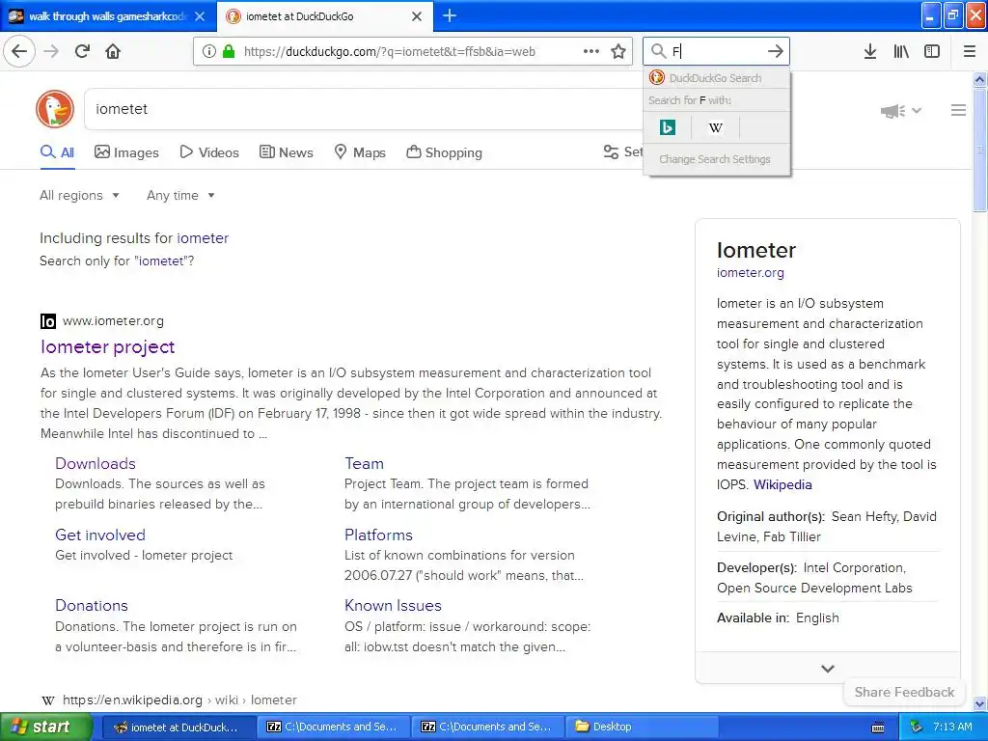The height and width of the screenshot is (741, 988).
Task: Switch to Videos results
Action: coord(209,152)
